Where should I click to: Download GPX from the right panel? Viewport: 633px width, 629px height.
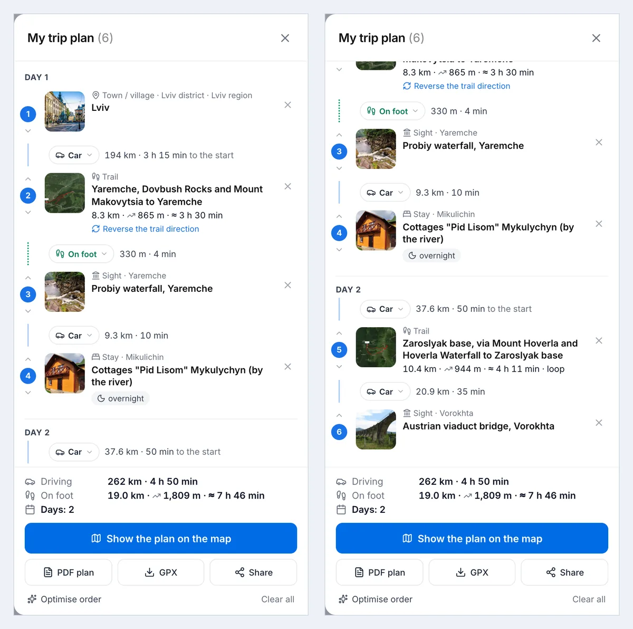[x=472, y=572]
